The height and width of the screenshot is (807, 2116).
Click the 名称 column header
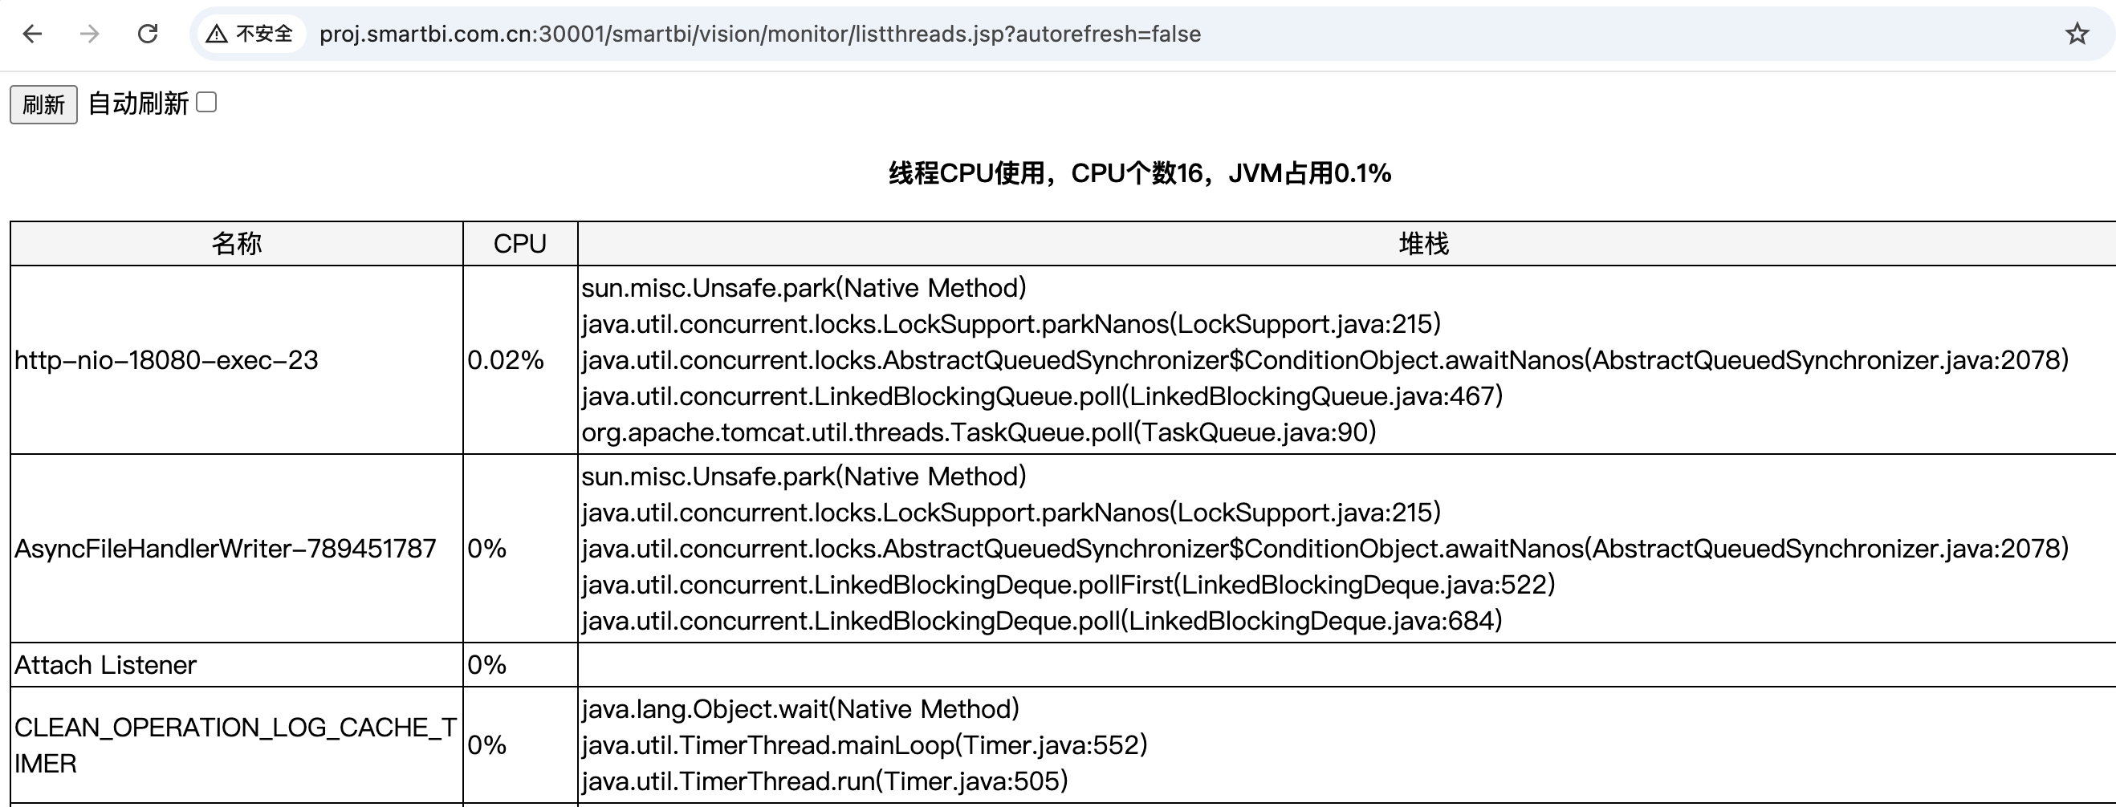(237, 244)
